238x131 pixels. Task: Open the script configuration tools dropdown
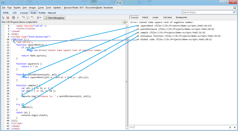click(x=39, y=18)
